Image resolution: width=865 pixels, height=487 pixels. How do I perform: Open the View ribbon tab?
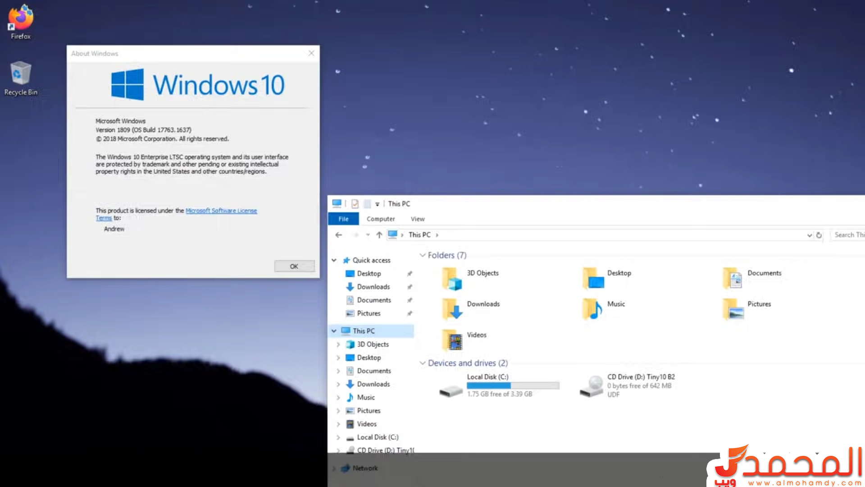point(417,219)
